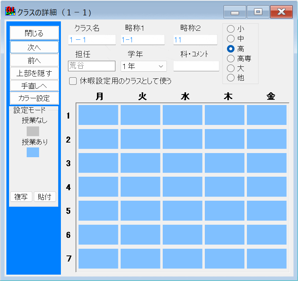Toggle Monday period 6 cell
The image size is (298, 281).
point(98,235)
